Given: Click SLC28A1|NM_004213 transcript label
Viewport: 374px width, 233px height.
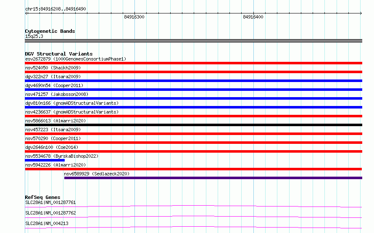Looking at the screenshot, I should (x=47, y=223).
